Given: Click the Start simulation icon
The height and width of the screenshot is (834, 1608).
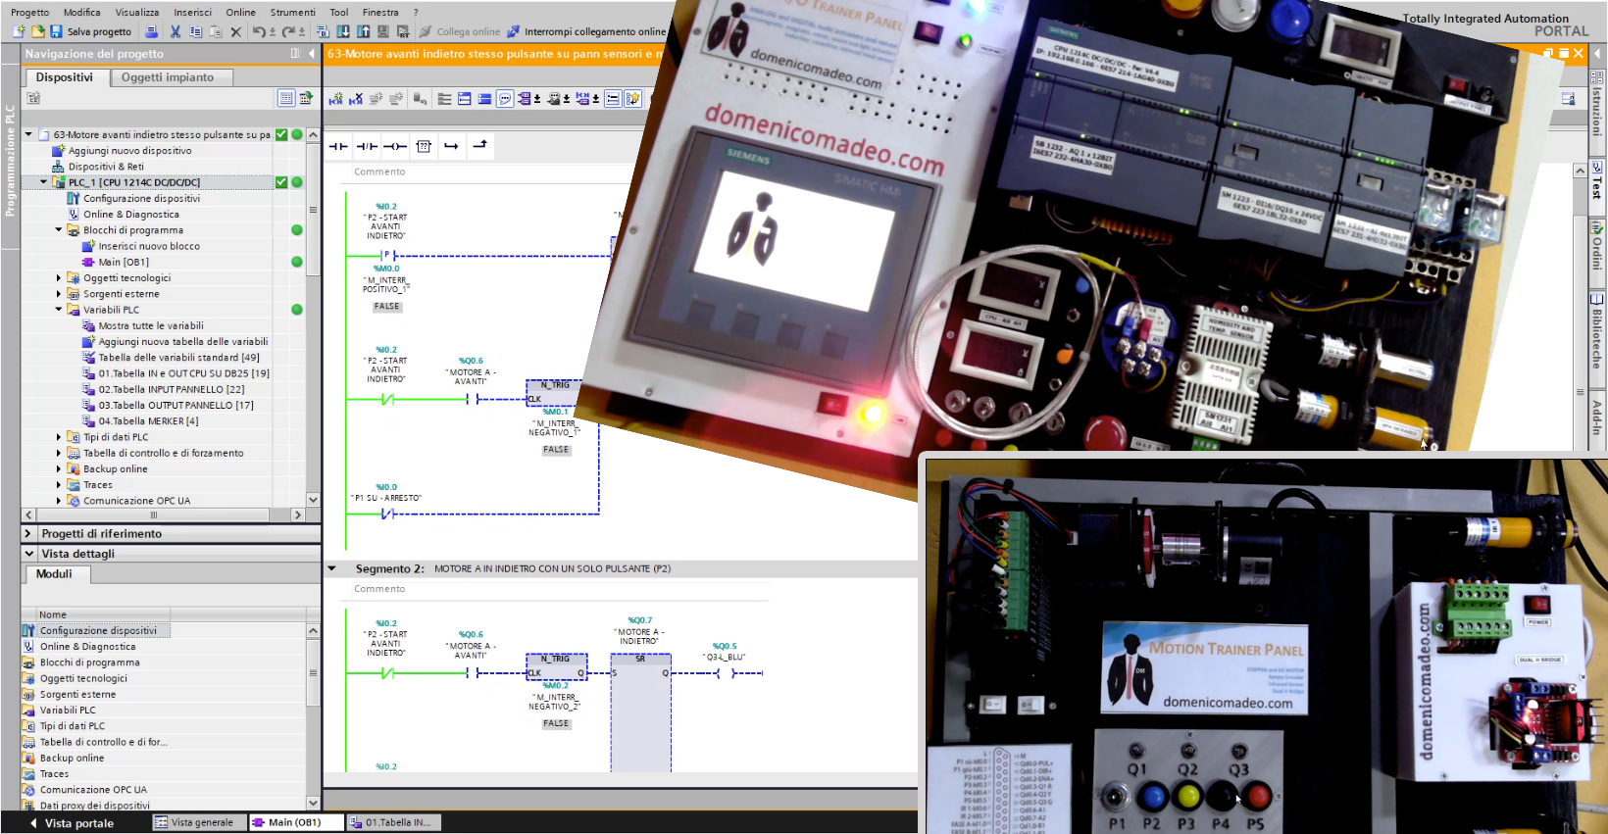Looking at the screenshot, I should (382, 31).
